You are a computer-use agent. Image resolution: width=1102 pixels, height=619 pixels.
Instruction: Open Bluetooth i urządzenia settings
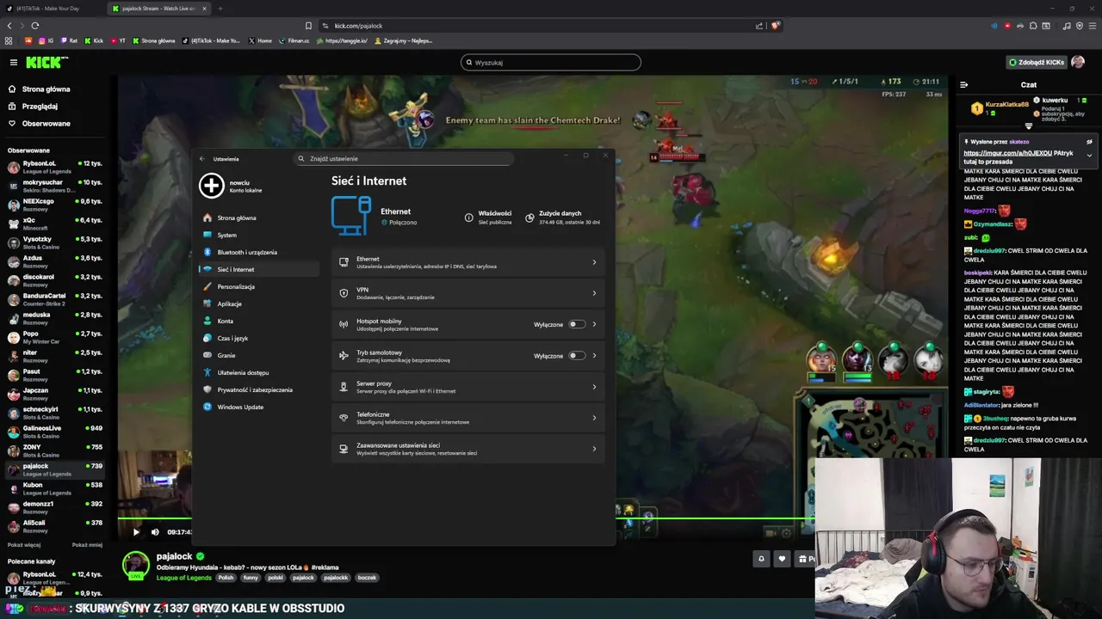coord(258,252)
